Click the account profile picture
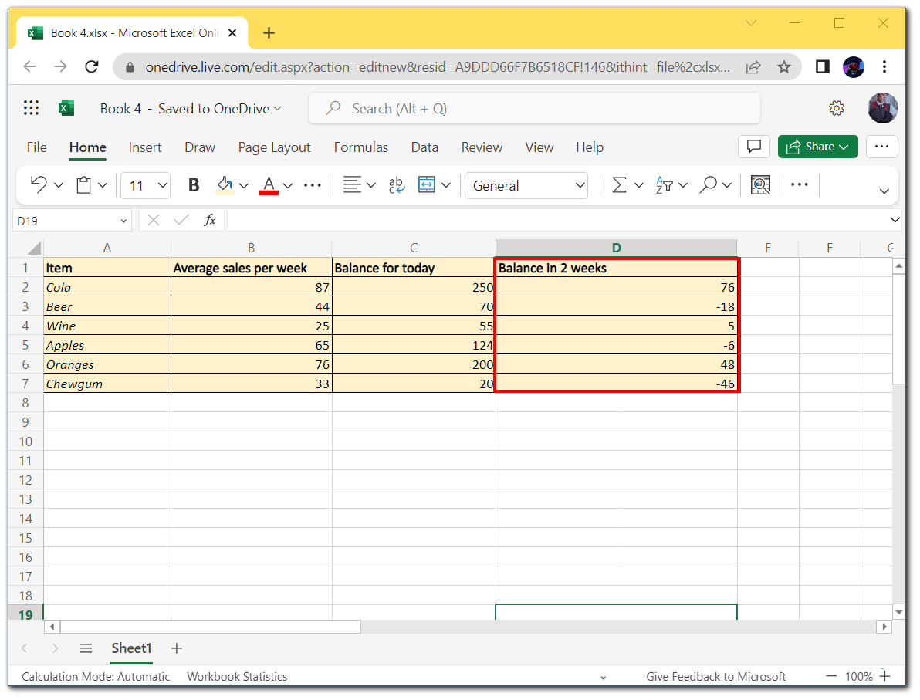The width and height of the screenshot is (920, 700). (882, 108)
